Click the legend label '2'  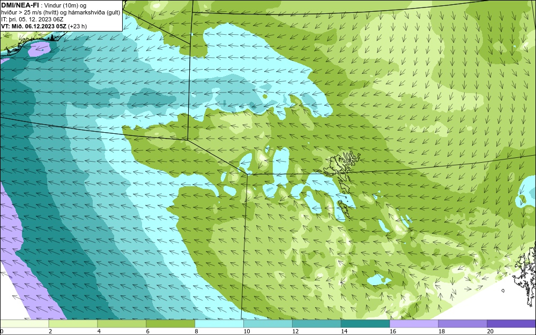pyautogui.click(x=50, y=331)
